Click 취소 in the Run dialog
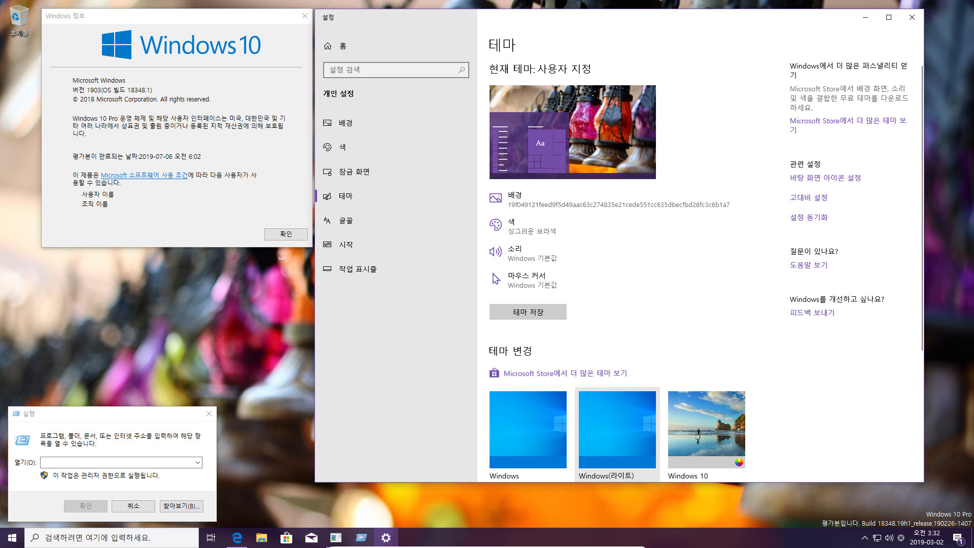This screenshot has height=548, width=974. click(133, 506)
